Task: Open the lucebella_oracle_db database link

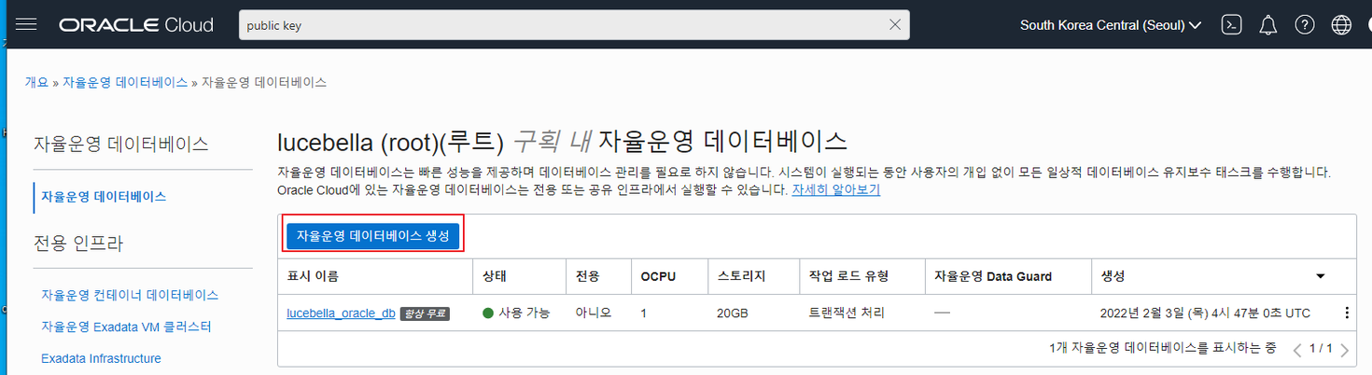Action: (341, 313)
